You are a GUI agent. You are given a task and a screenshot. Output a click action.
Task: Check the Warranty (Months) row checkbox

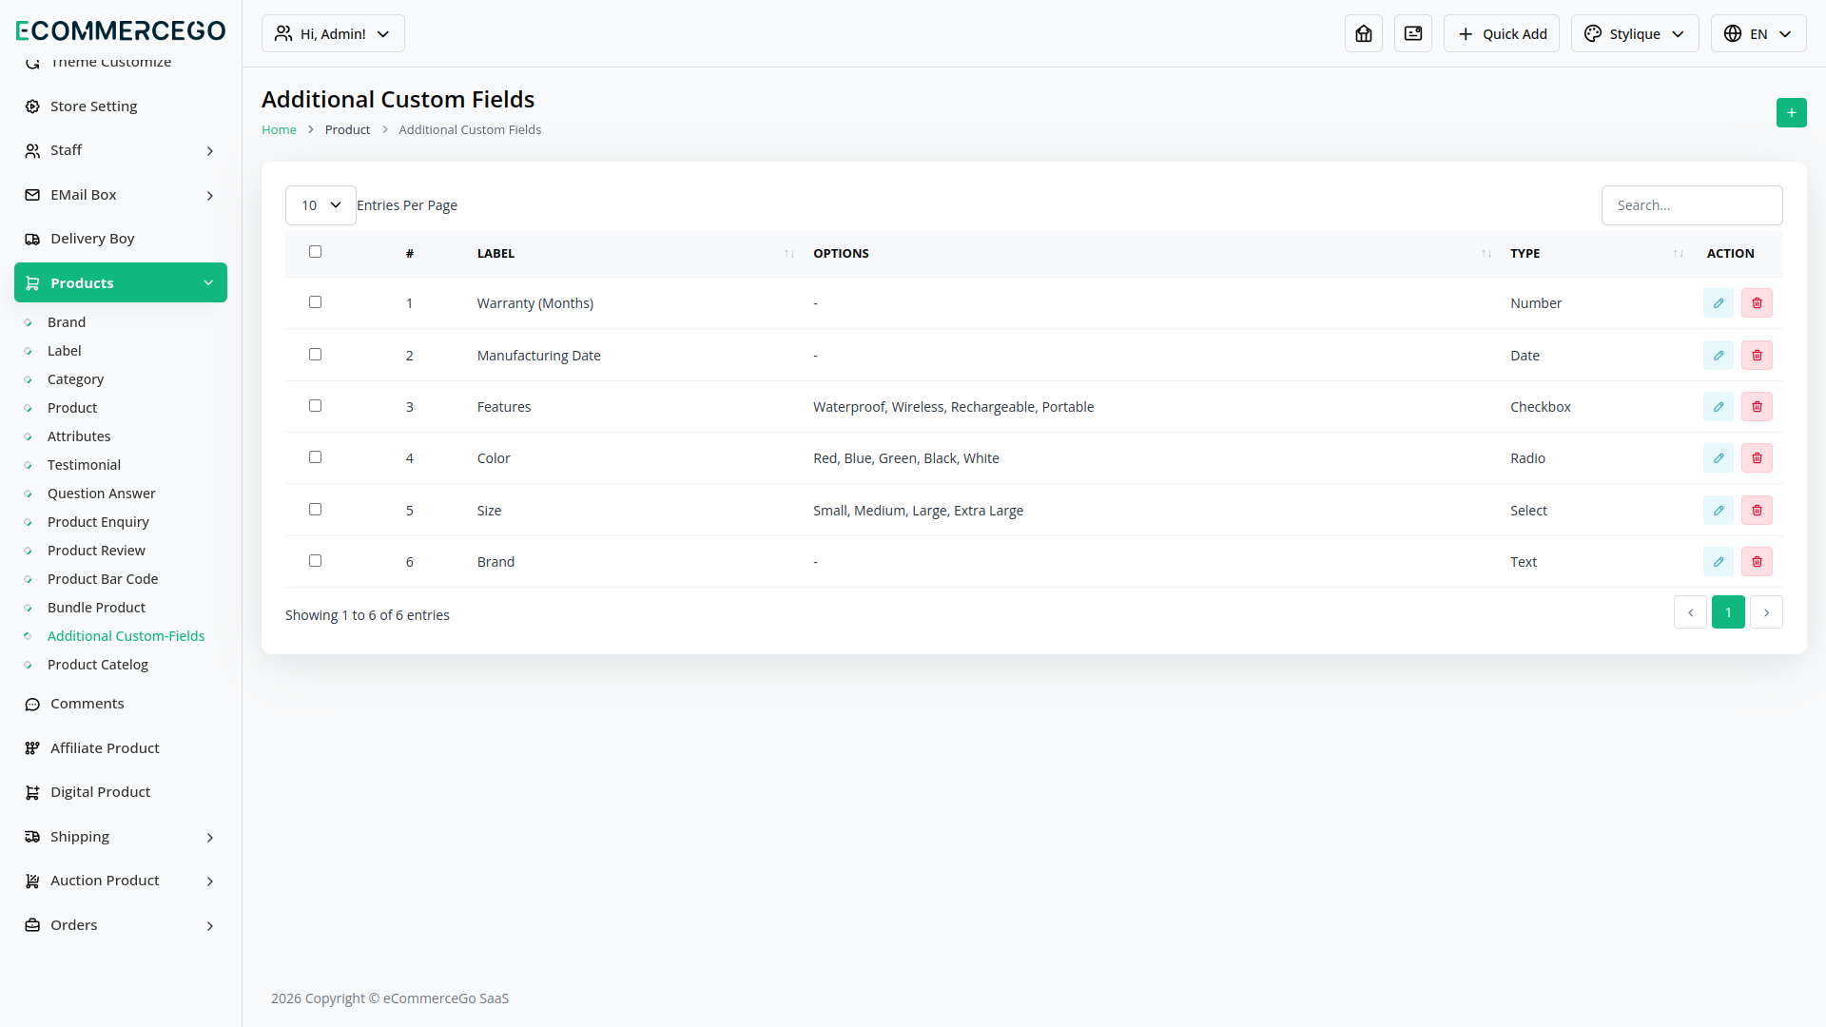315,302
